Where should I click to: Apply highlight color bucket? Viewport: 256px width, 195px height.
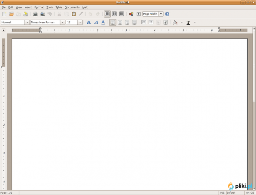click(x=175, y=22)
